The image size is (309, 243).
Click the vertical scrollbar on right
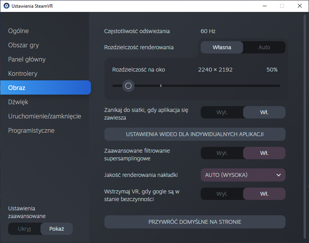[x=305, y=126]
